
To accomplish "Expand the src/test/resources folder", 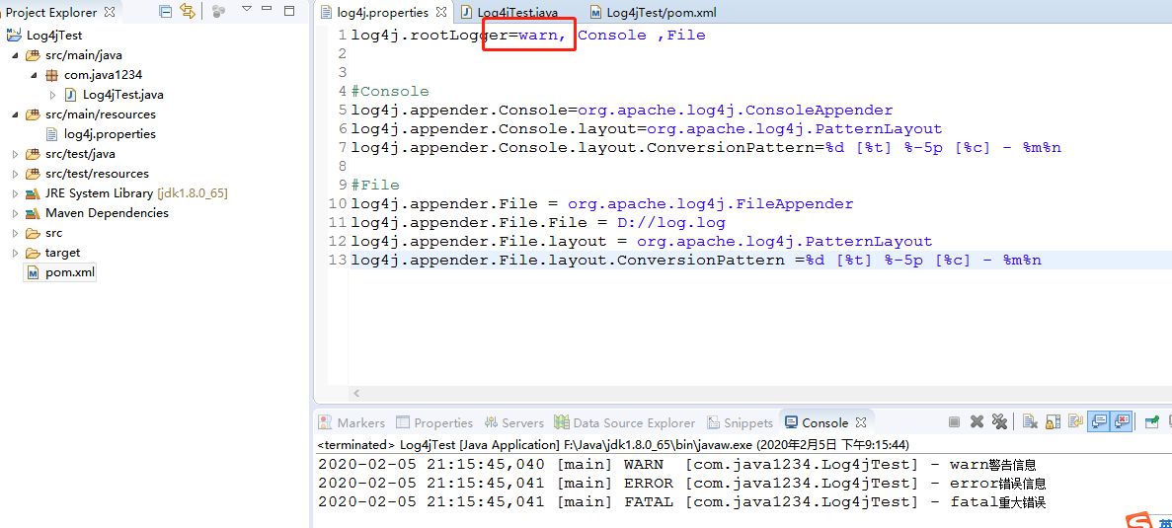I will point(17,174).
